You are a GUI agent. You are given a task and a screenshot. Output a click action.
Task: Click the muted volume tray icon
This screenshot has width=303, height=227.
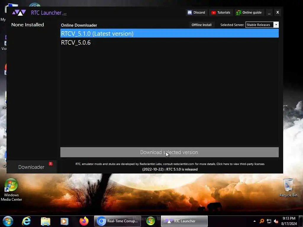click(x=276, y=221)
